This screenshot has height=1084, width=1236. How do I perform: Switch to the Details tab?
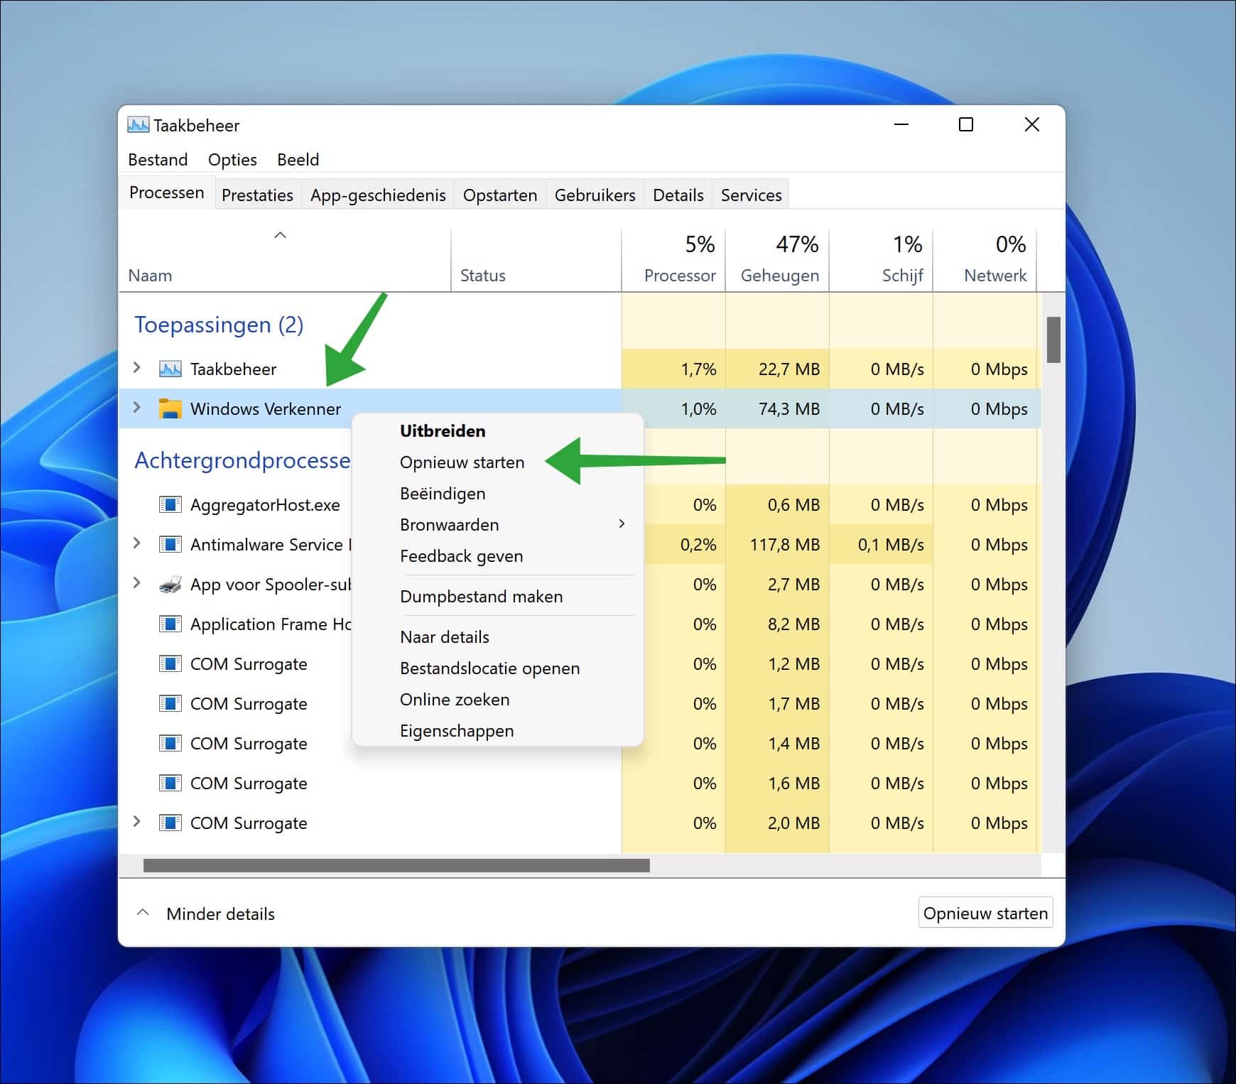tap(678, 195)
